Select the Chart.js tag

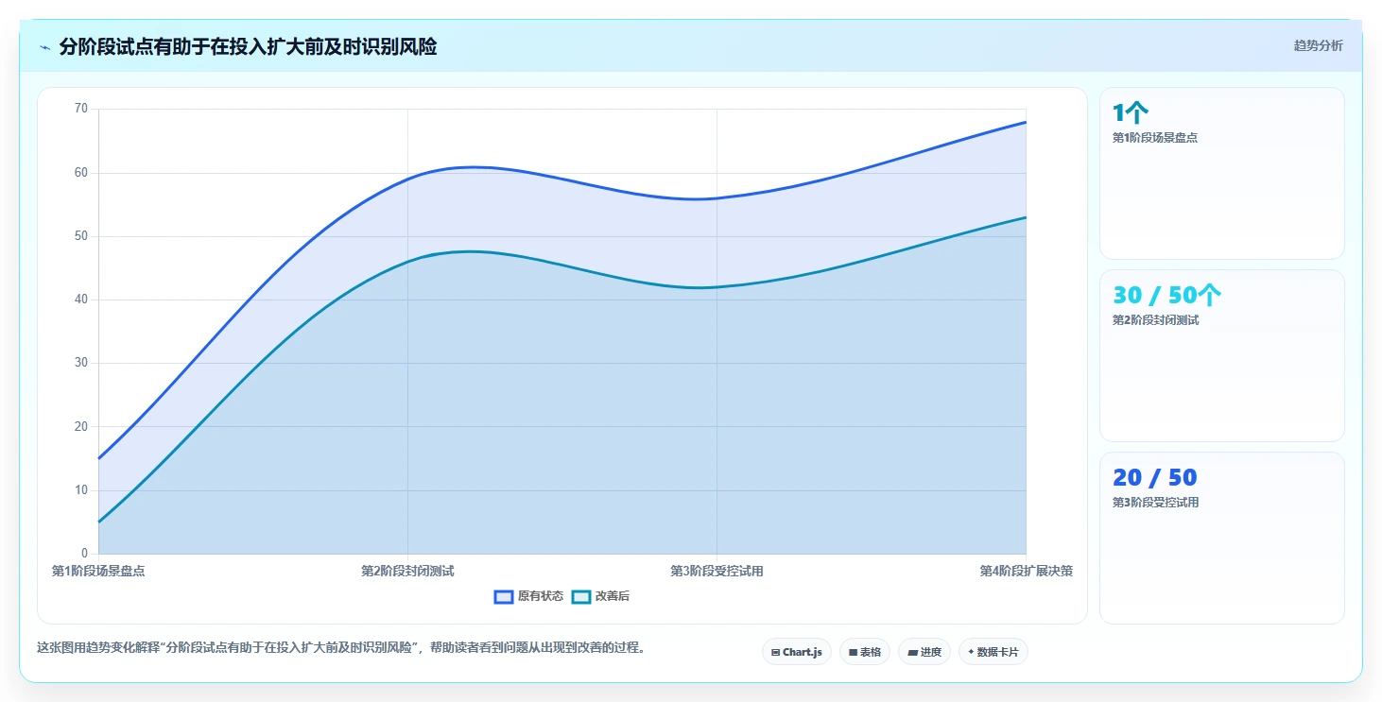click(797, 652)
